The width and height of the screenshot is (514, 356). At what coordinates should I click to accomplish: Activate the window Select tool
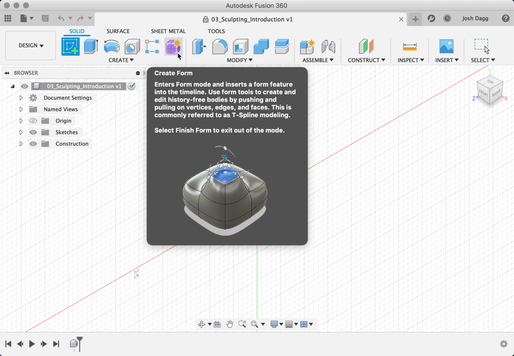(x=481, y=46)
